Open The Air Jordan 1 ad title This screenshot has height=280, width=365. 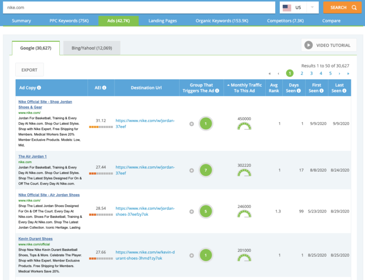(x=33, y=156)
